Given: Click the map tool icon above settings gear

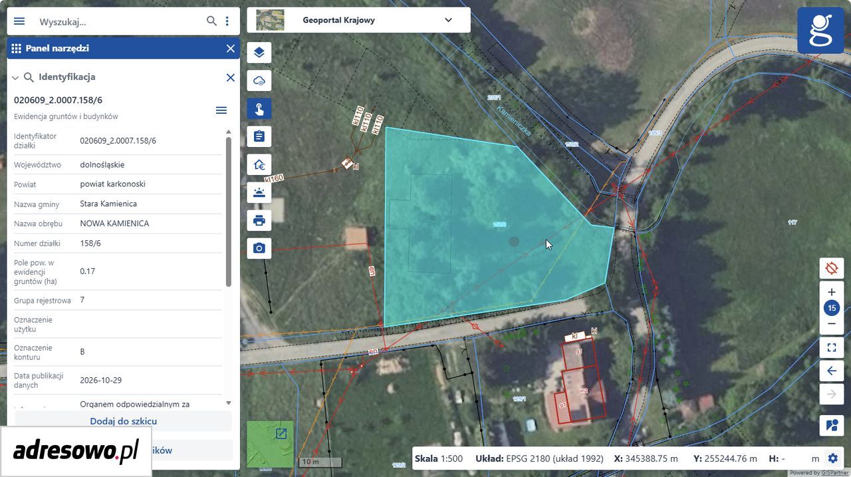Looking at the screenshot, I should pyautogui.click(x=832, y=425).
